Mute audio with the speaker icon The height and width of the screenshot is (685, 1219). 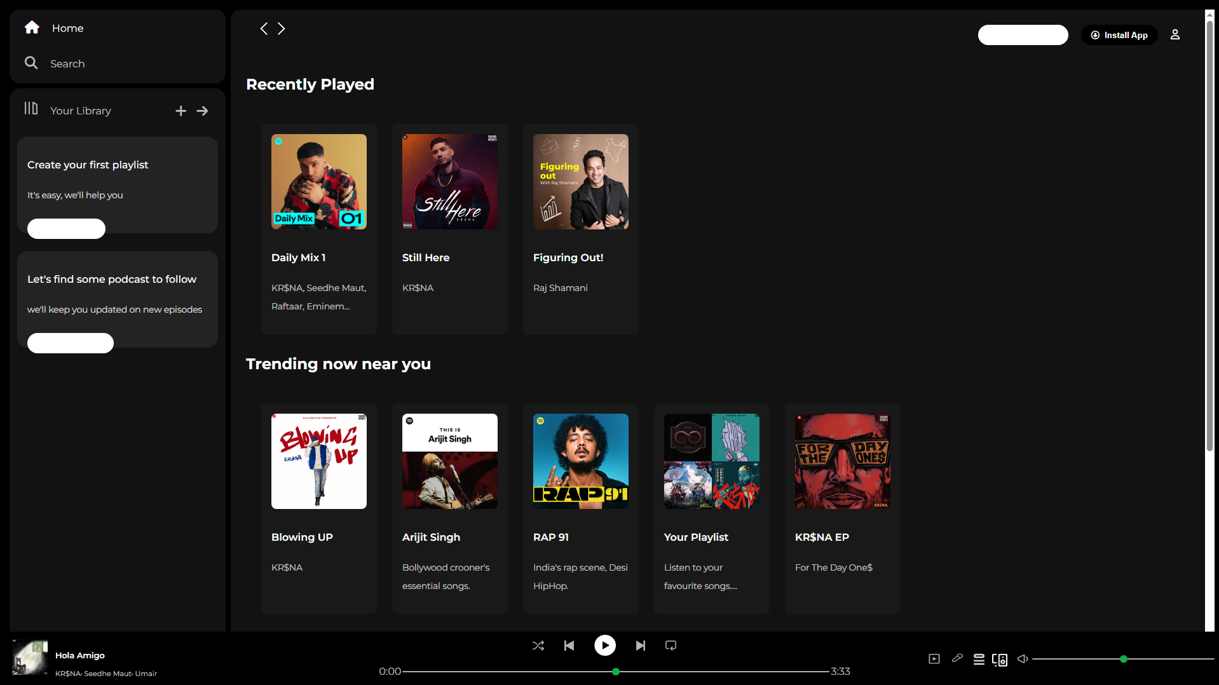pos(1023,659)
